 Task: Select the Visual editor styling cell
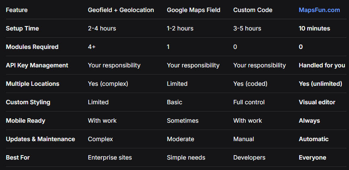point(317,102)
